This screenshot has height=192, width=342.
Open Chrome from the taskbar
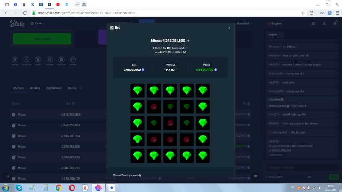59,188
